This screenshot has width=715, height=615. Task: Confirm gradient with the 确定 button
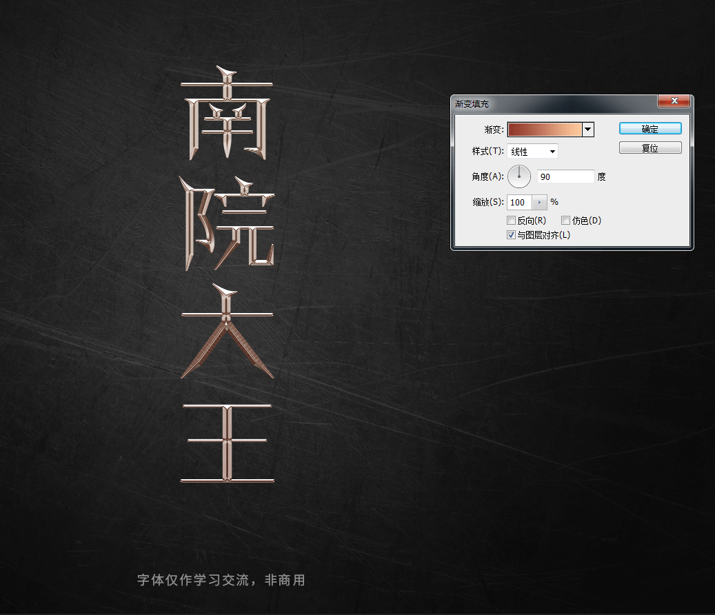point(649,128)
